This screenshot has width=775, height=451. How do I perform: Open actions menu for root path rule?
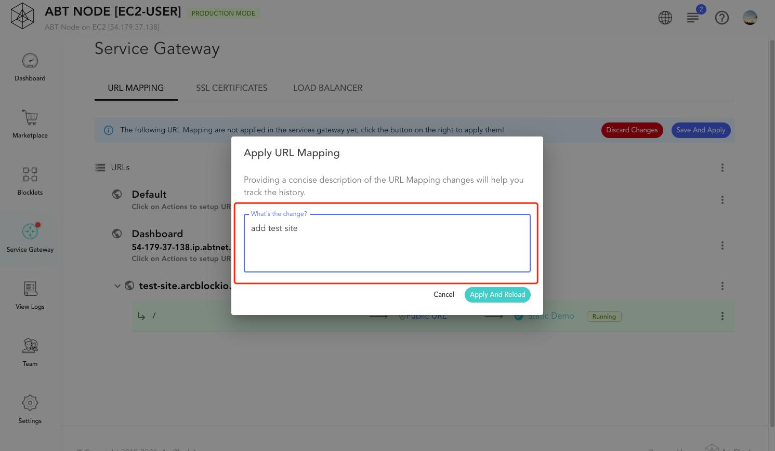(x=723, y=316)
